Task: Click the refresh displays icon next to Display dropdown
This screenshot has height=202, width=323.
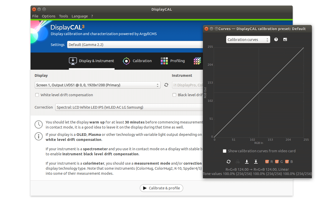Action: pos(166,85)
